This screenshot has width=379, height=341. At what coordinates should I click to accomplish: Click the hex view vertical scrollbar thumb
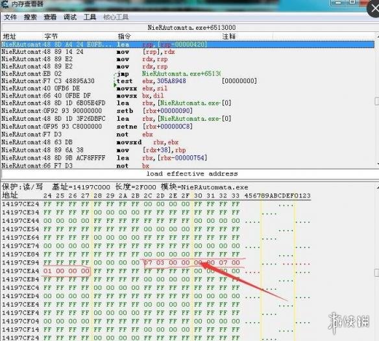(x=377, y=273)
